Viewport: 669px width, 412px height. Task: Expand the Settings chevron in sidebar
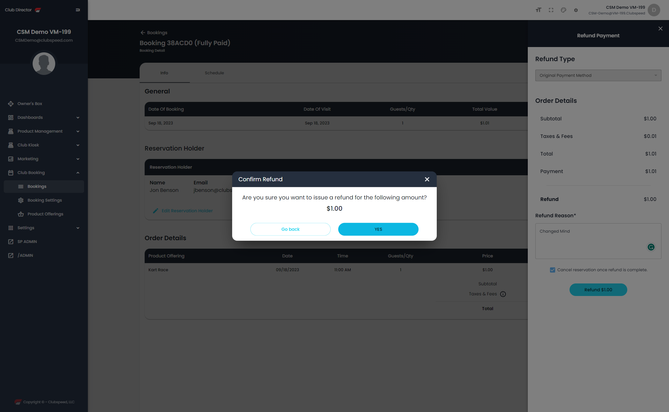pos(78,228)
